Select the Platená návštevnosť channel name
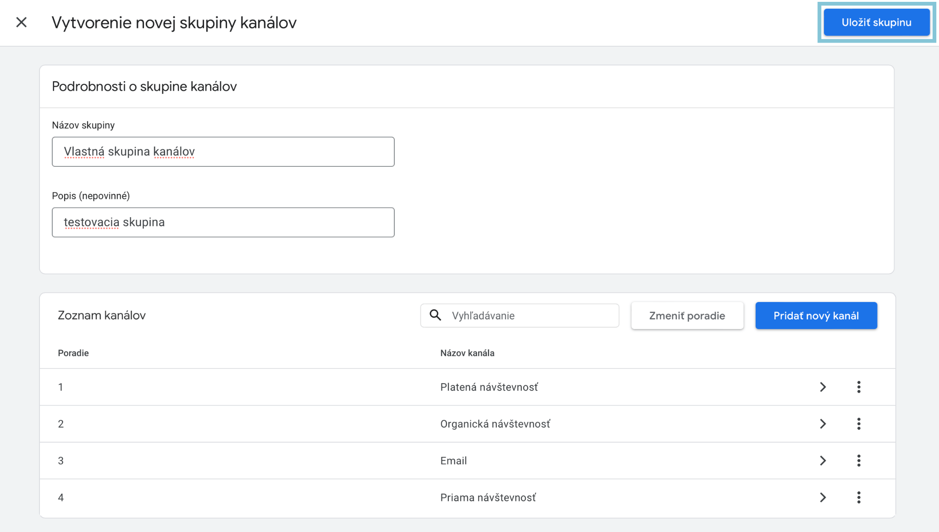This screenshot has width=939, height=532. tap(489, 387)
